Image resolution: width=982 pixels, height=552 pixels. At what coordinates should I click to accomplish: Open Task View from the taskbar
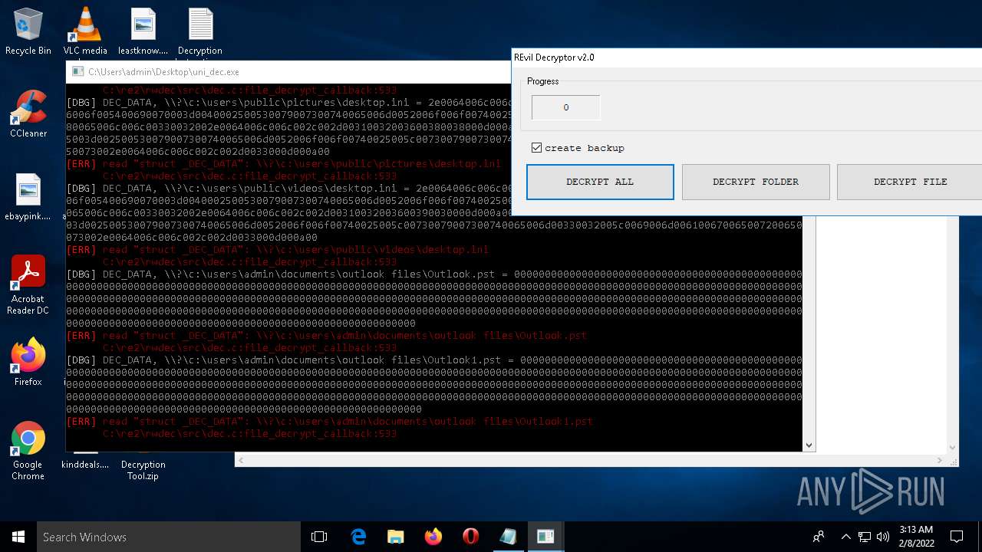pyautogui.click(x=319, y=537)
